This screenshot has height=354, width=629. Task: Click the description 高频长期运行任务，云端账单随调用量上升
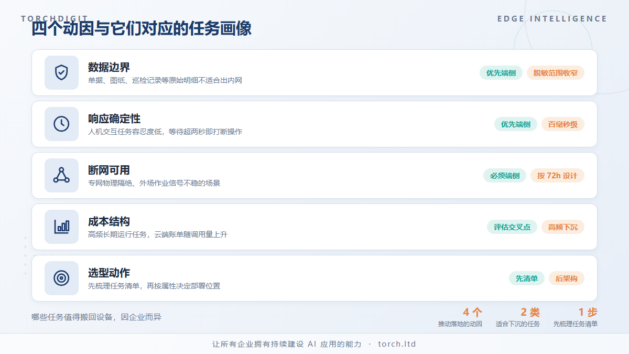point(158,234)
